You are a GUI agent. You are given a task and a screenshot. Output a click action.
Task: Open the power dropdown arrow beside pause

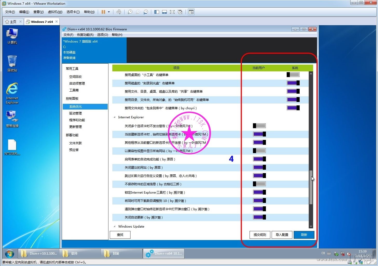109,12
